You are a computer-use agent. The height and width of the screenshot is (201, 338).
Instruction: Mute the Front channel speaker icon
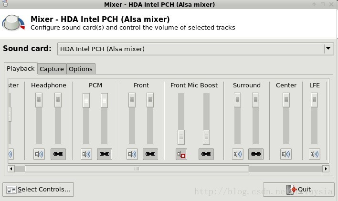(132, 154)
